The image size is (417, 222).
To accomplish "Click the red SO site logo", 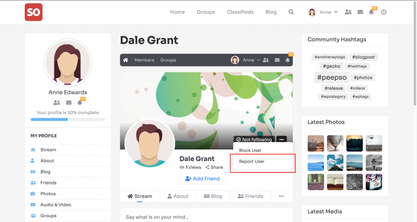I will (x=33, y=12).
